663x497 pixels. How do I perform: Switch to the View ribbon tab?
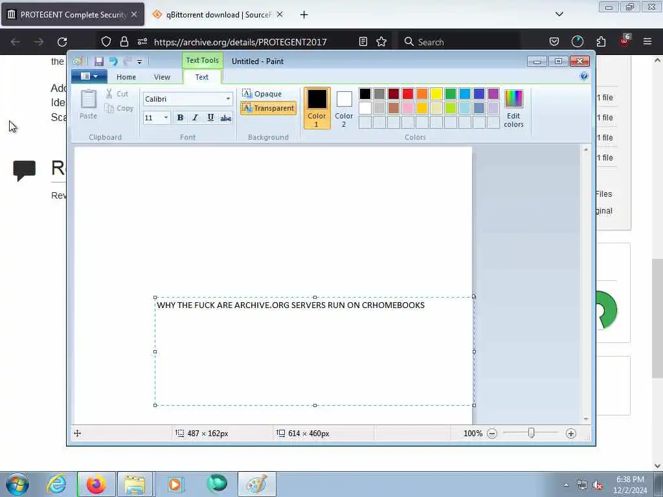[162, 77]
